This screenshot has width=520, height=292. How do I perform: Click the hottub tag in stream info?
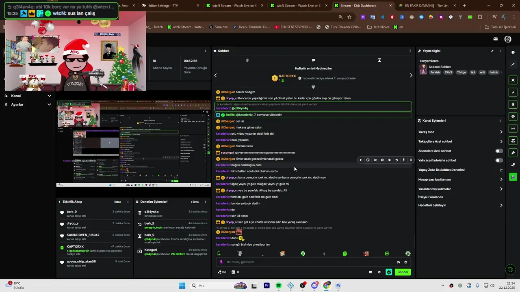494,73
